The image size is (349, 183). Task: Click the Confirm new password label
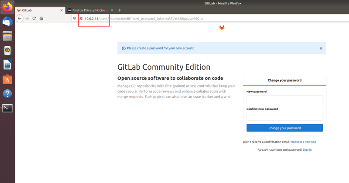click(262, 109)
